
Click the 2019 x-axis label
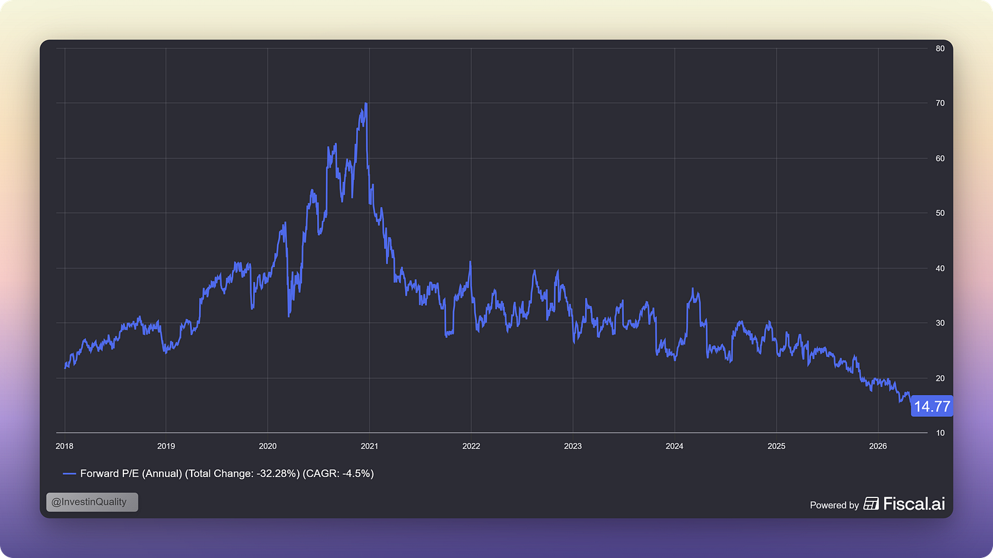166,446
